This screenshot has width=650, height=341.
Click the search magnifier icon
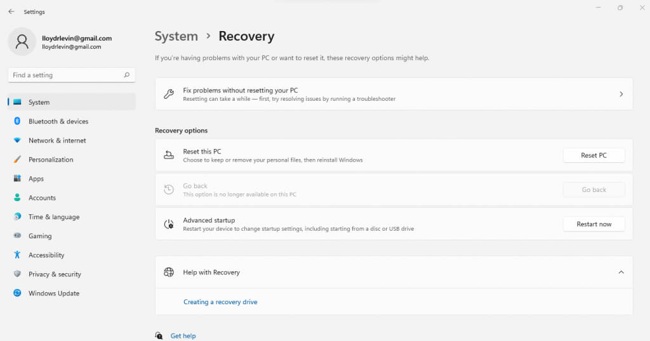tap(126, 75)
